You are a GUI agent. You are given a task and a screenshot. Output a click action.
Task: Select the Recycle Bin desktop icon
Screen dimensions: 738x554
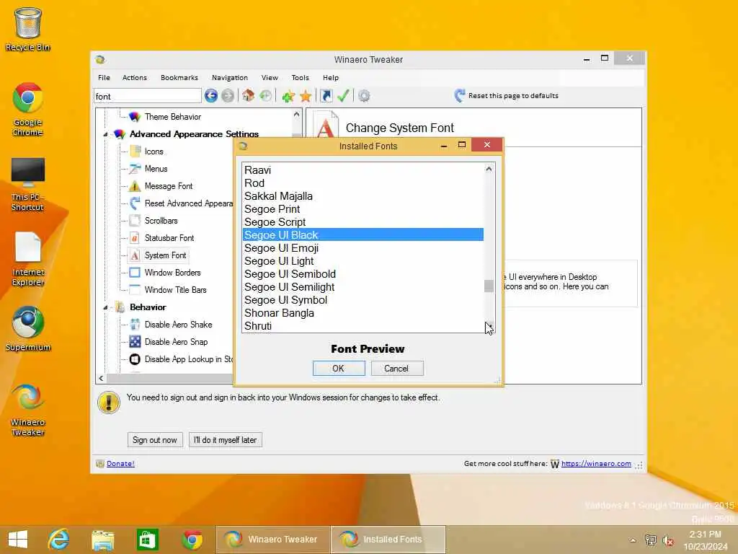pyautogui.click(x=28, y=29)
